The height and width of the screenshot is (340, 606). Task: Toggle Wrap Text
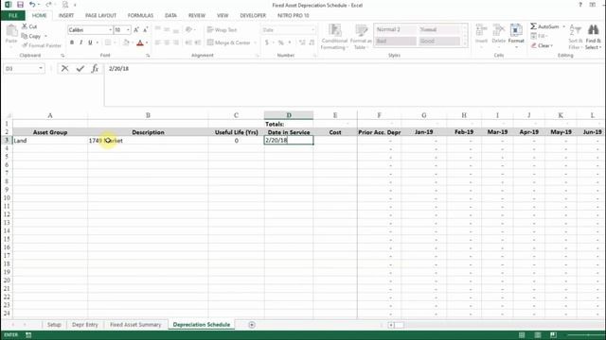click(222, 29)
